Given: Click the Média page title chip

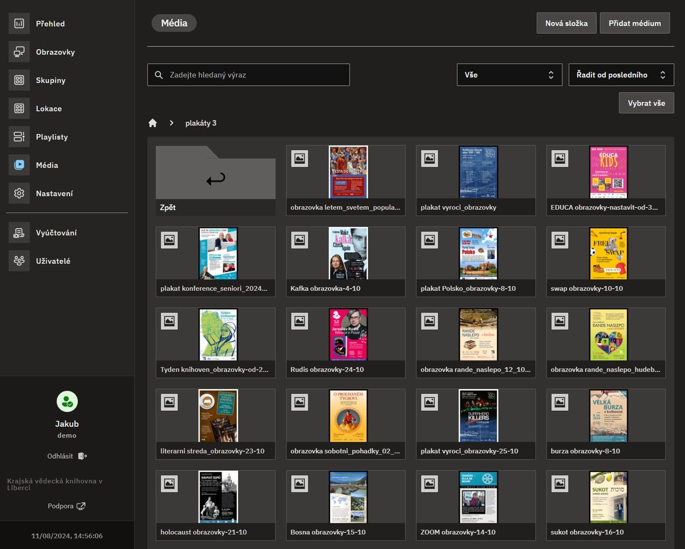Looking at the screenshot, I should (x=174, y=23).
